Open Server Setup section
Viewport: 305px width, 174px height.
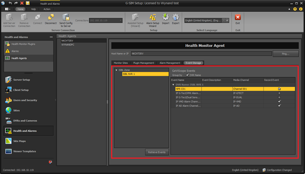[28, 80]
